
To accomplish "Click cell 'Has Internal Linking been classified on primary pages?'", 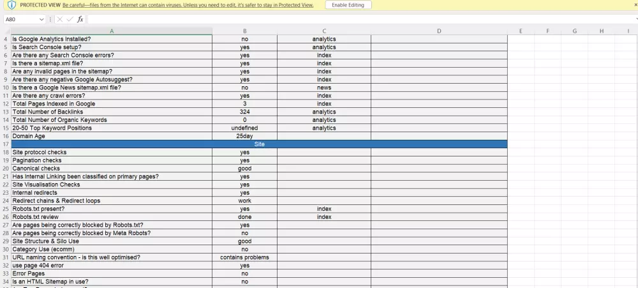I will [112, 176].
